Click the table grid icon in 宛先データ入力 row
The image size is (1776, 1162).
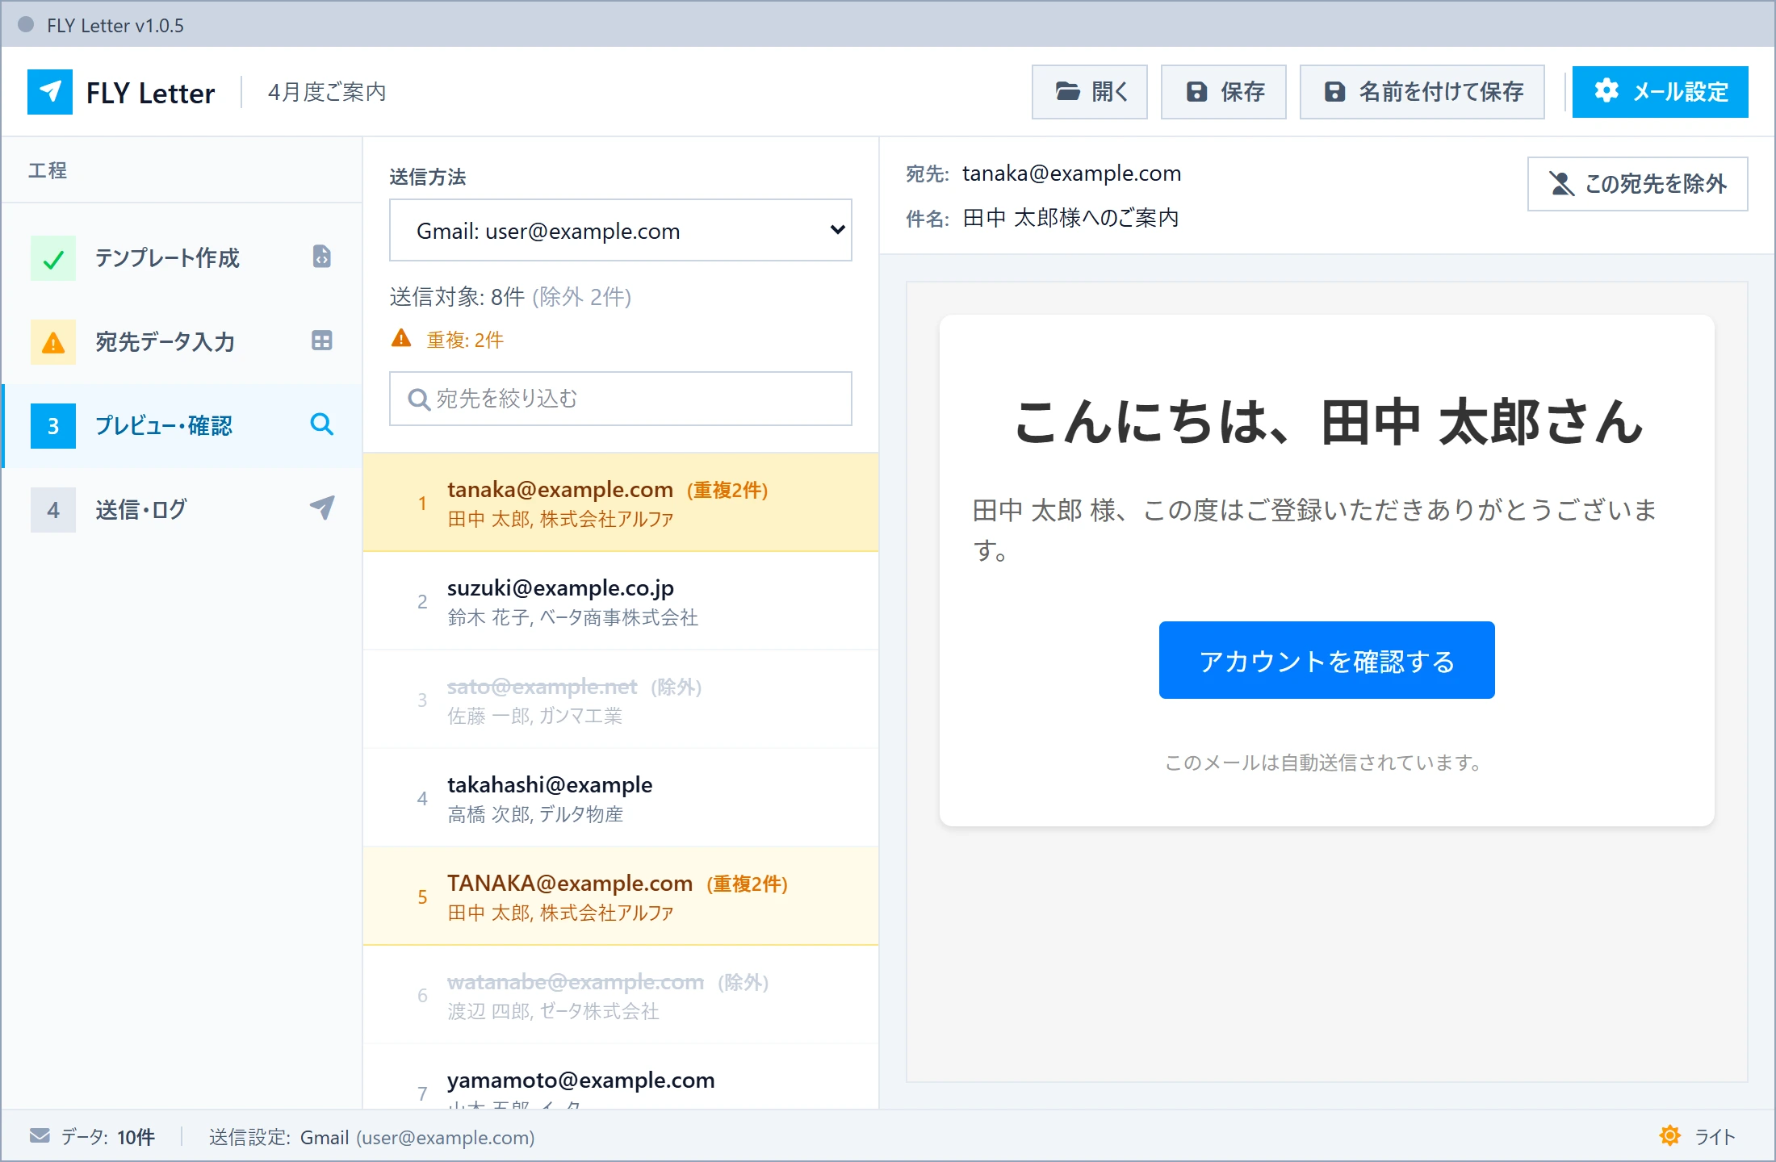click(321, 341)
